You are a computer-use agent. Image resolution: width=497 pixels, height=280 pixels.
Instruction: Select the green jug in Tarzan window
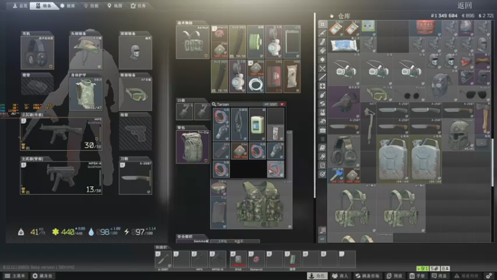pos(258,124)
